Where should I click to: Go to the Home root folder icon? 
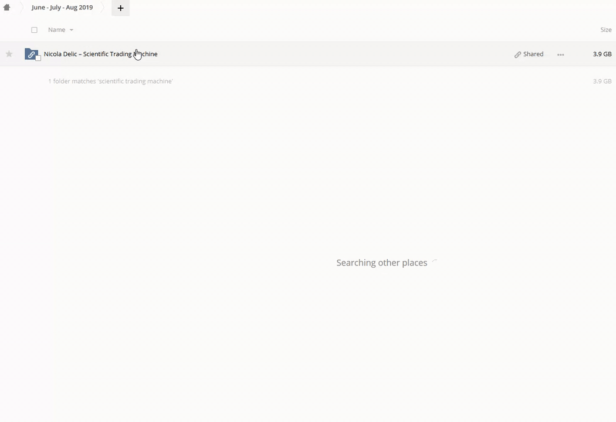point(7,8)
